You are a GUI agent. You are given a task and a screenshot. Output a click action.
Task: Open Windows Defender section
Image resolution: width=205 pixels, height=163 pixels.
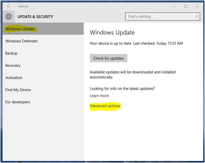click(x=43, y=41)
